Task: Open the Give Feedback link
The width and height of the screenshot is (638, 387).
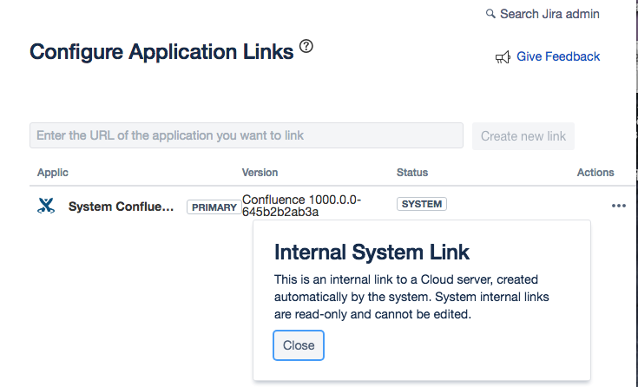Action: (x=558, y=56)
